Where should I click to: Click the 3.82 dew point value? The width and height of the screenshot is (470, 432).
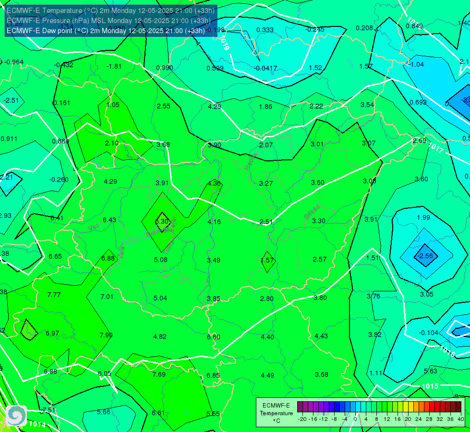(x=374, y=335)
